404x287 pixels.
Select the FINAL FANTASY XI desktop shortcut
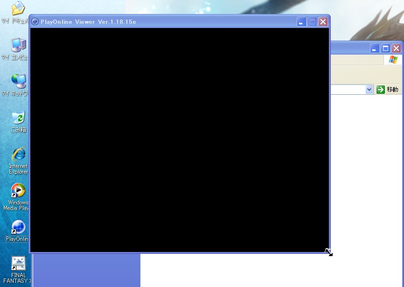click(x=18, y=264)
